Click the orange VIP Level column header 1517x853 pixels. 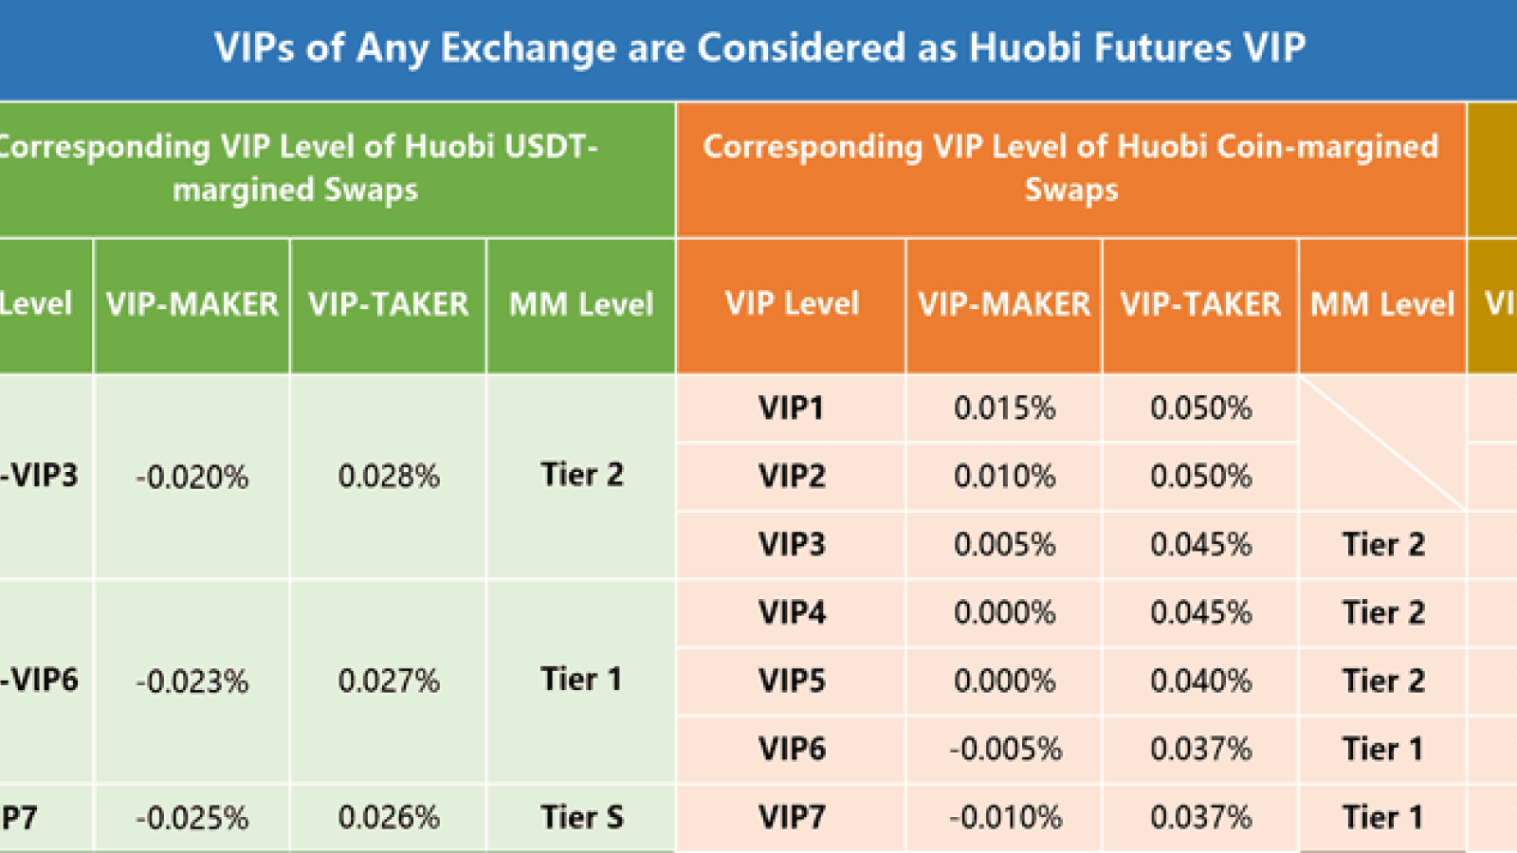792,305
